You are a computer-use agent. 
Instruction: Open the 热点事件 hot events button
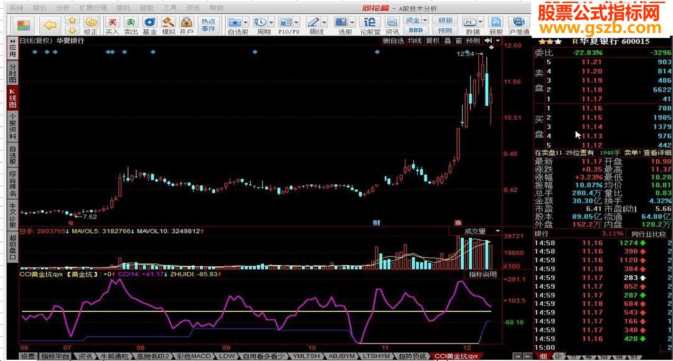point(208,25)
